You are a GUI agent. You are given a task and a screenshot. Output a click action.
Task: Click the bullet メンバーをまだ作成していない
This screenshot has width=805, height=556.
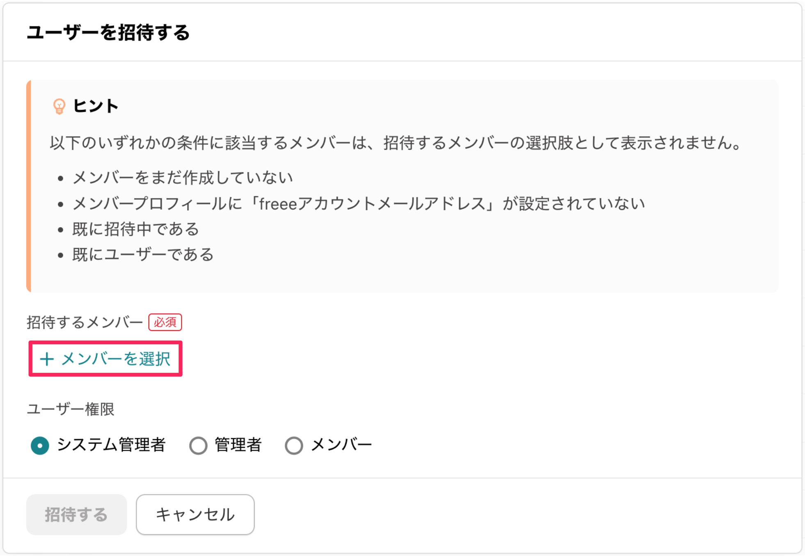pyautogui.click(x=182, y=178)
